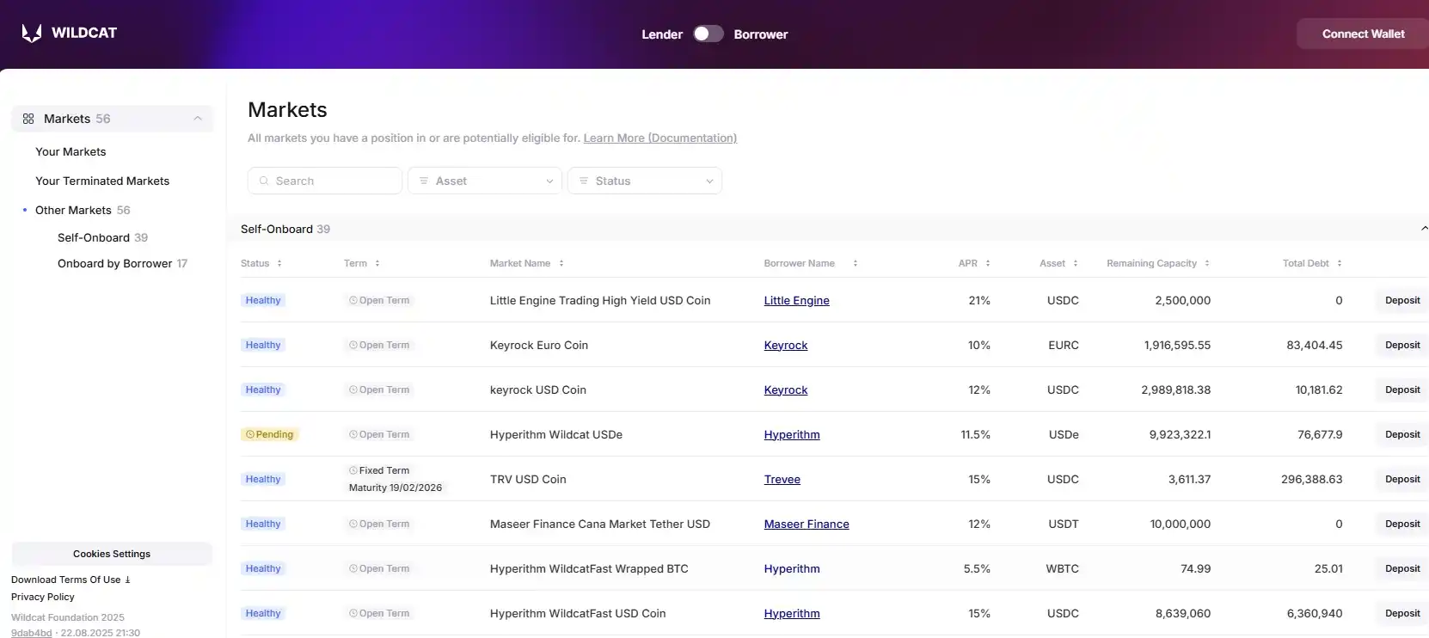
Task: Deposit into Keyrock Euro Coin market
Action: click(x=1402, y=345)
